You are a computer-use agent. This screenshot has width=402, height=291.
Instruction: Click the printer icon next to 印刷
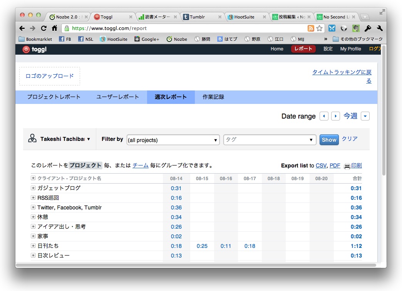coord(347,166)
